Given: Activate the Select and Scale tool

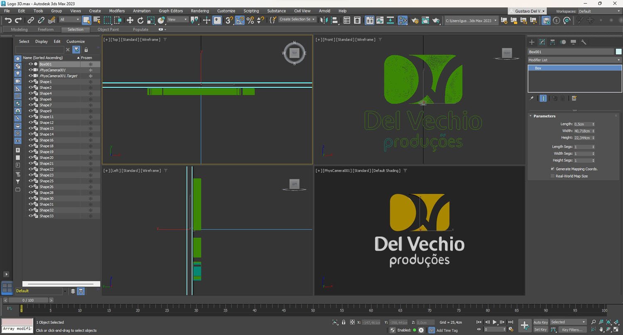Looking at the screenshot, I should coord(151,20).
